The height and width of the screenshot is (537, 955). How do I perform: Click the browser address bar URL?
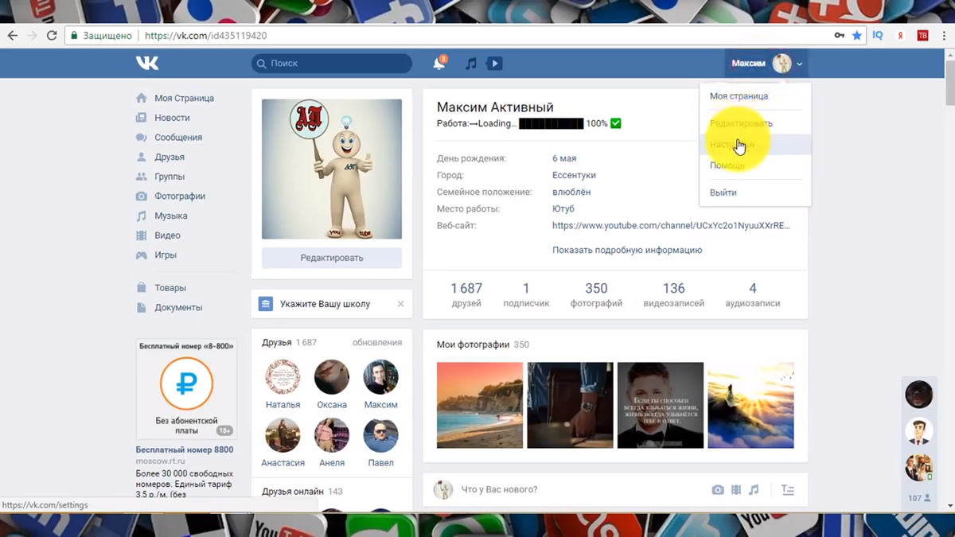(x=205, y=36)
